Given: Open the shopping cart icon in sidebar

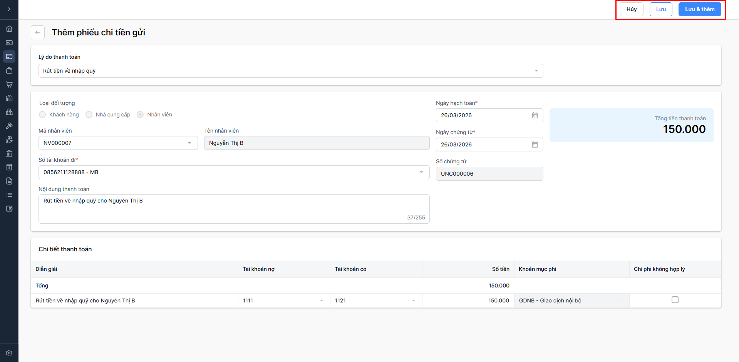Looking at the screenshot, I should [9, 84].
